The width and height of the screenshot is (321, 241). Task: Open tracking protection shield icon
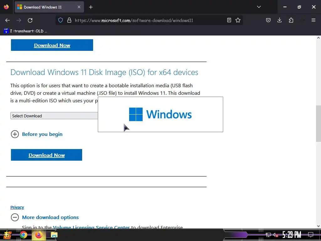coord(61,20)
